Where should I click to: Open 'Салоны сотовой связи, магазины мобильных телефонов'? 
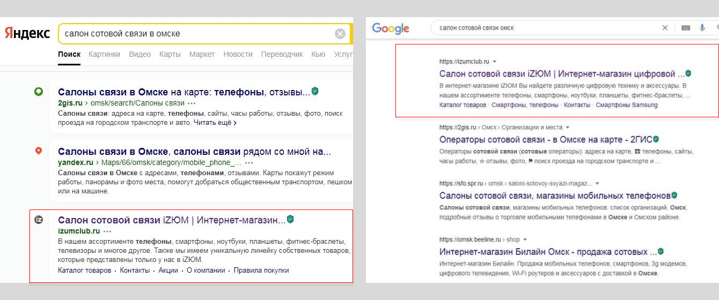555,196
